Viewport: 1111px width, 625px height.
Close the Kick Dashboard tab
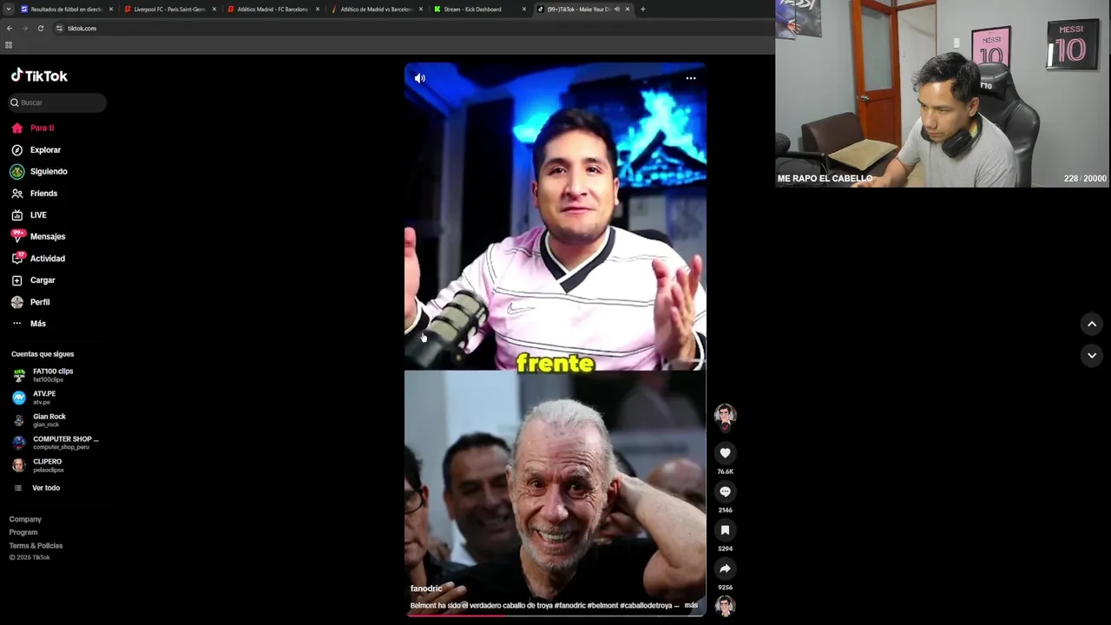pos(524,9)
